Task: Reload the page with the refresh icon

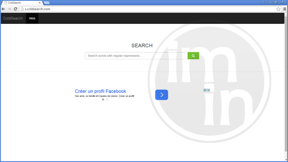Action: (16, 9)
